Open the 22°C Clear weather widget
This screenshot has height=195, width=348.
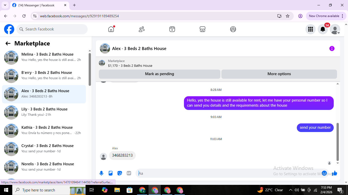[x=270, y=190]
